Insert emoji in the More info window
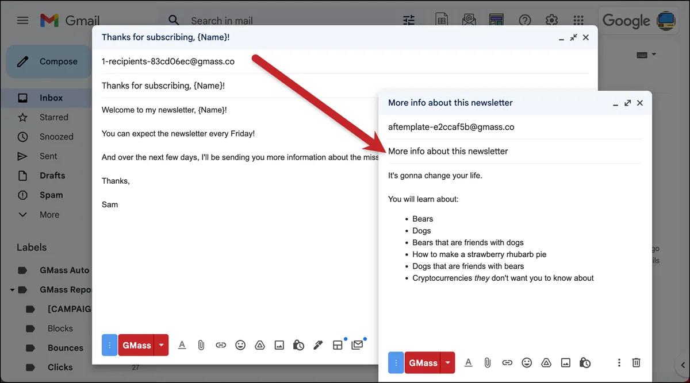This screenshot has width=690, height=383. tap(527, 363)
